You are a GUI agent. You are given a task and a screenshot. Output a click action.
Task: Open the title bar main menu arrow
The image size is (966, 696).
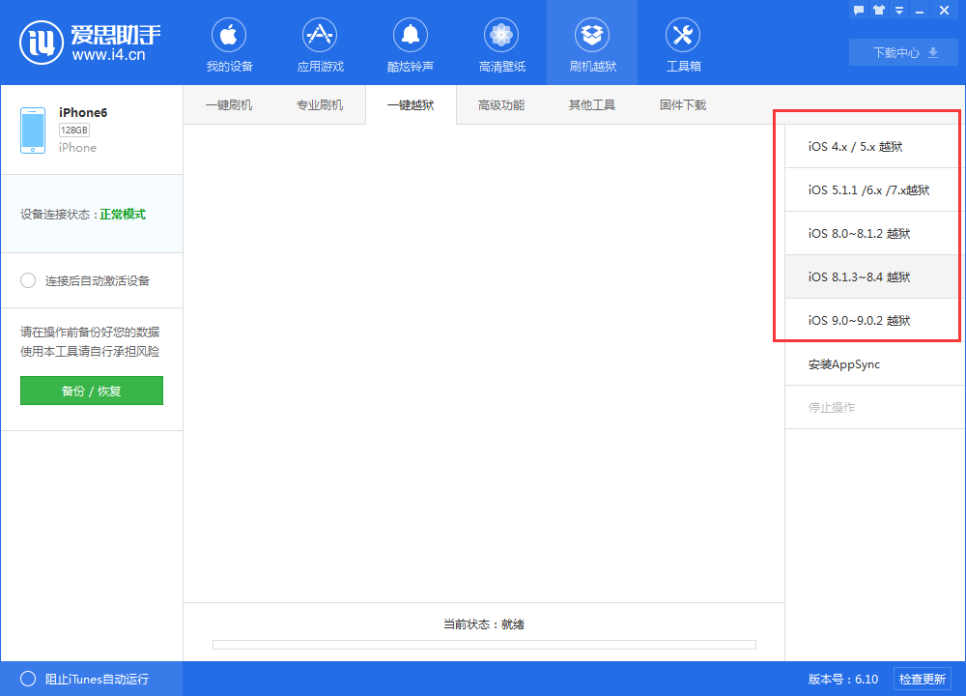coord(898,10)
